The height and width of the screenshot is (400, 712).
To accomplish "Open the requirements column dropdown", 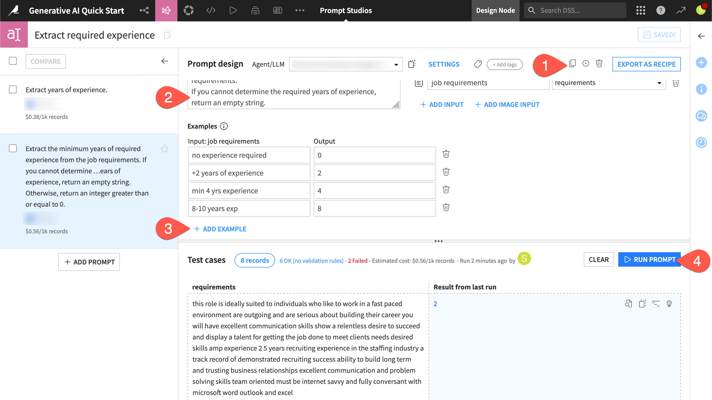I will [659, 82].
